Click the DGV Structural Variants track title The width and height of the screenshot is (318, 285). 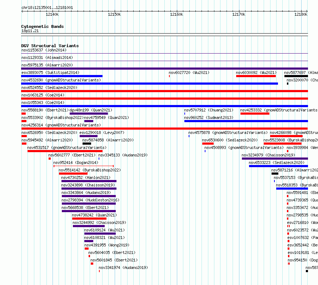coord(50,46)
